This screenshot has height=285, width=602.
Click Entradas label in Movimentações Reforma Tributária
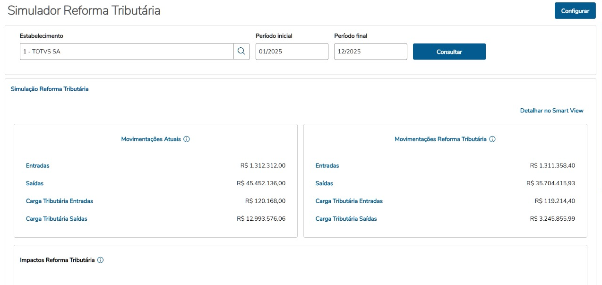point(327,166)
